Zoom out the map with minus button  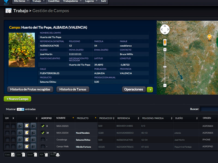165,85
